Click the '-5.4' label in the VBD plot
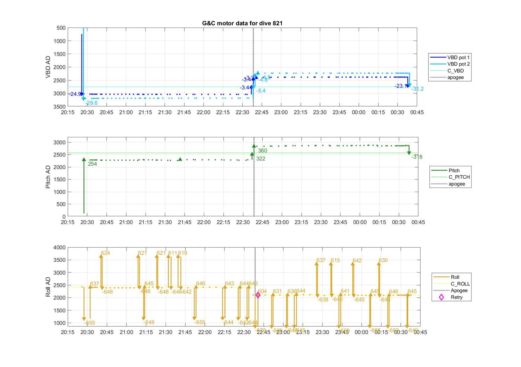 [x=261, y=91]
